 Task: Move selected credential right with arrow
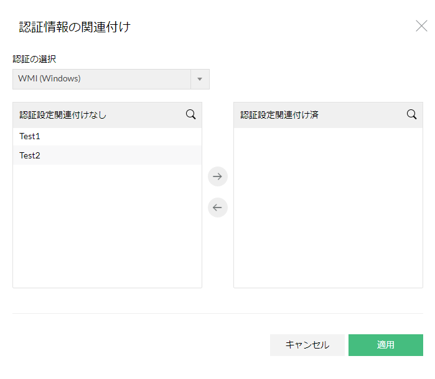217,176
